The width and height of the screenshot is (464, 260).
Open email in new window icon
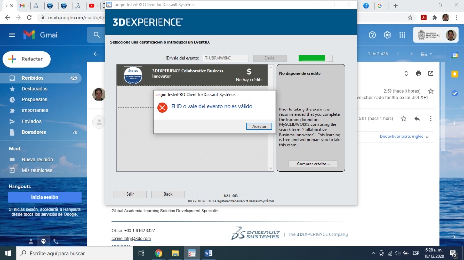coord(431,73)
